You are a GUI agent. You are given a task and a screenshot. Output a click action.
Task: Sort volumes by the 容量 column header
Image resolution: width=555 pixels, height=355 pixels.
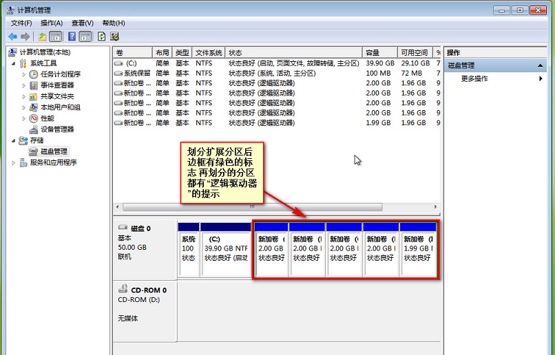click(373, 53)
